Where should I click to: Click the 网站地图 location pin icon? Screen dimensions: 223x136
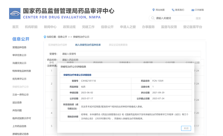pyautogui.click(x=154, y=10)
